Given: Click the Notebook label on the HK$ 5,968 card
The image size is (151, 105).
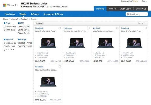Looking at the screenshot, I should click(68, 28).
